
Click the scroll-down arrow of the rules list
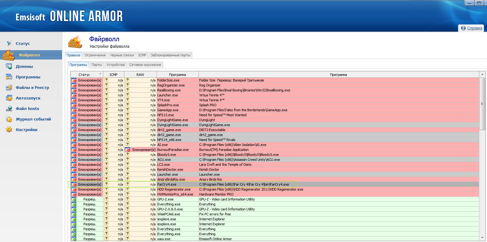pos(482,238)
